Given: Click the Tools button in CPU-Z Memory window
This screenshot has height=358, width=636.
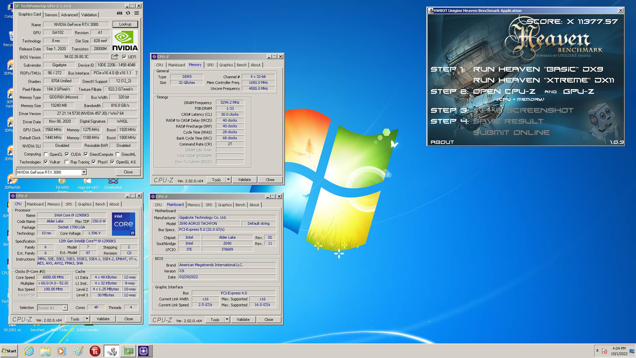Looking at the screenshot, I should pos(216,180).
